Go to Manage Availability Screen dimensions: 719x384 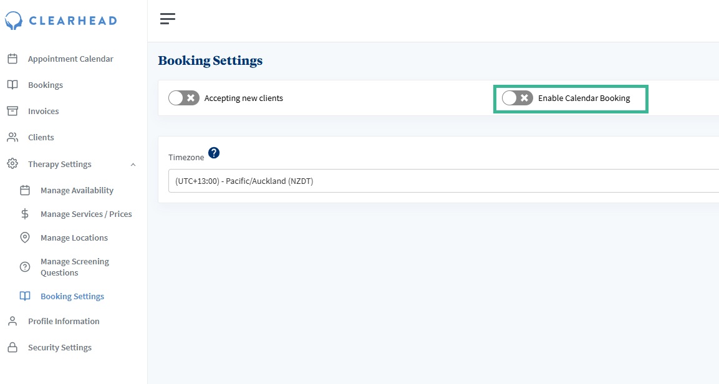(x=77, y=190)
